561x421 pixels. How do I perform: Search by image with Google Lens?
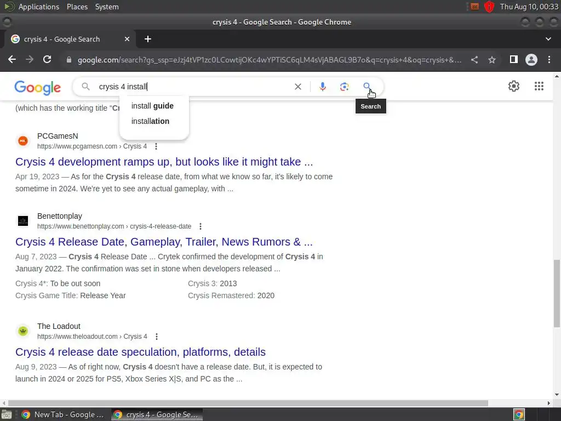tap(344, 87)
